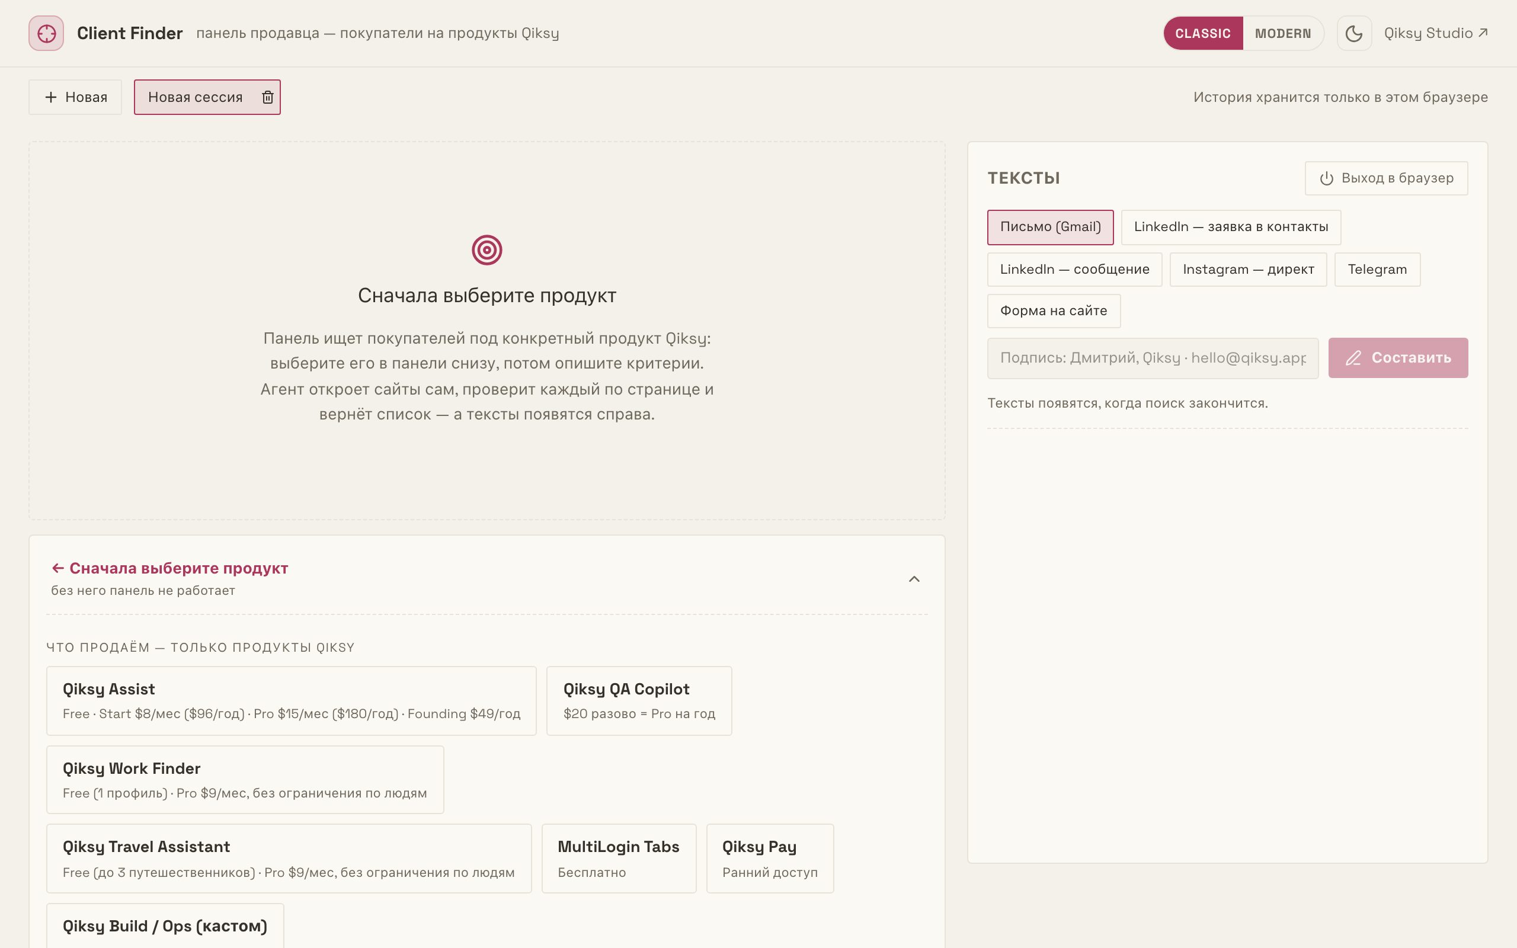Switch to the MODERN theme

click(1282, 33)
